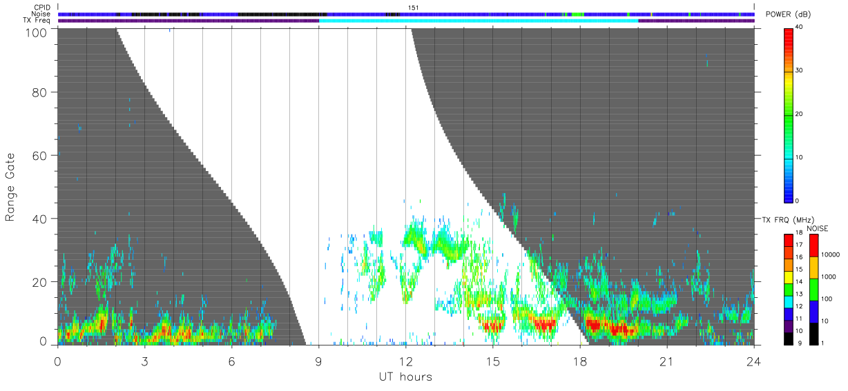Click the UT hours axis title
Image resolution: width=848 pixels, height=391 pixels.
point(405,377)
